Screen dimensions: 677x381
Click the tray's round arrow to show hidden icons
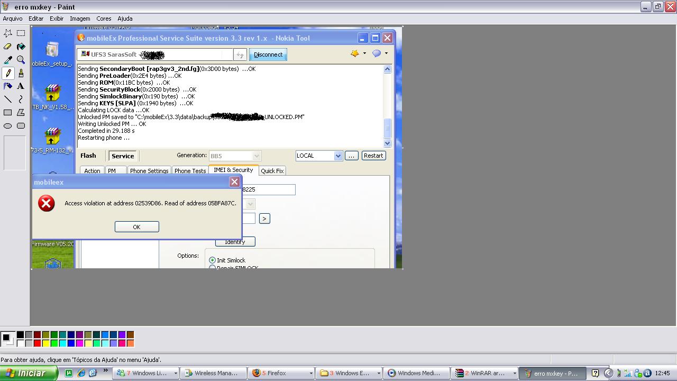pyautogui.click(x=608, y=373)
